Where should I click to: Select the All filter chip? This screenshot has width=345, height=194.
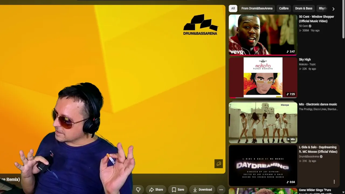click(x=233, y=8)
